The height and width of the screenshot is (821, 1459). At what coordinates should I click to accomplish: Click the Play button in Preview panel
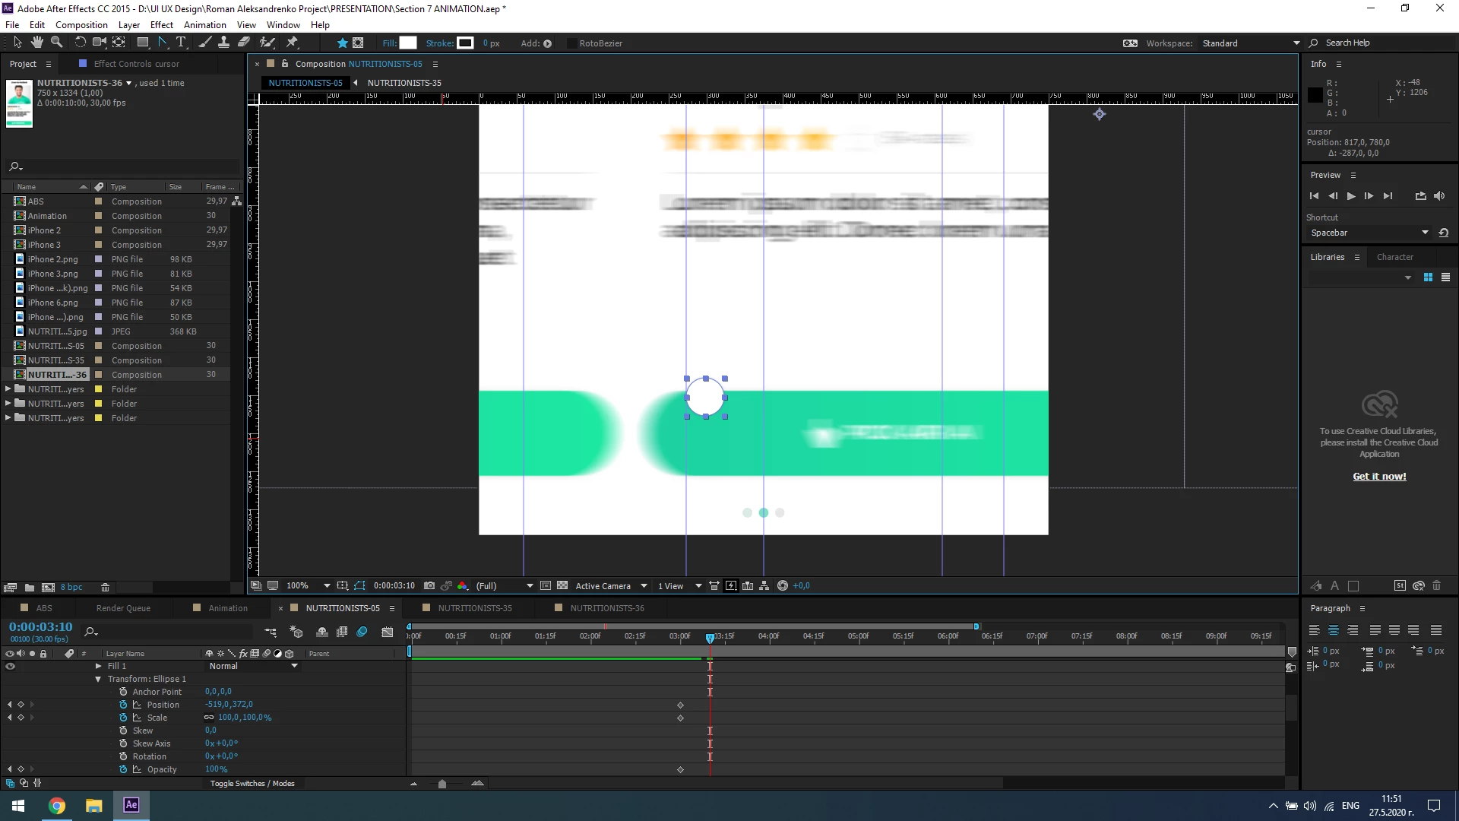1351,196
